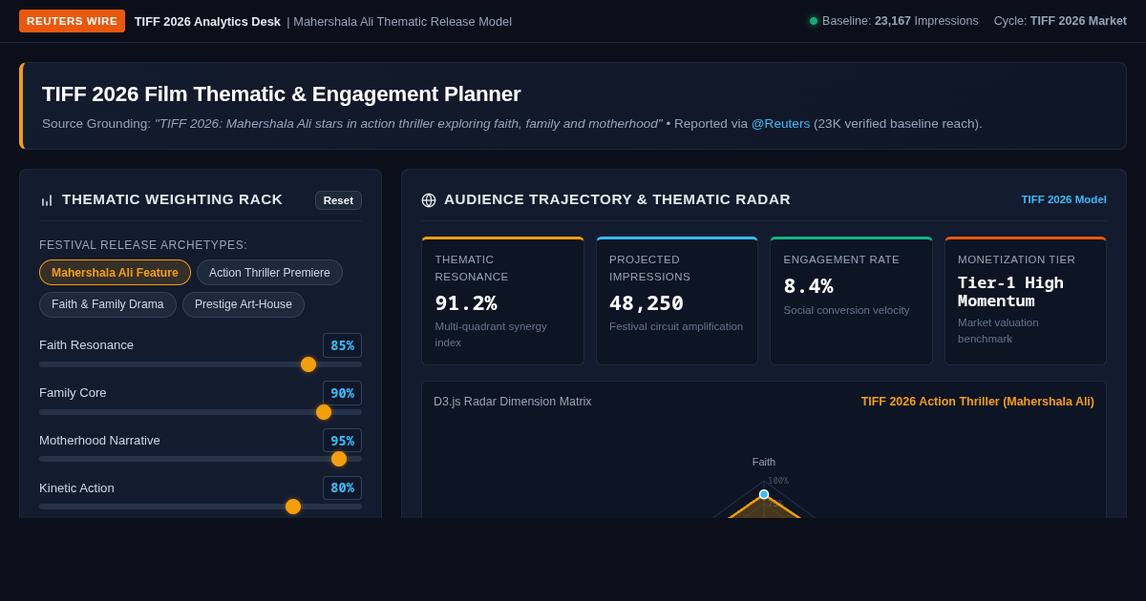The width and height of the screenshot is (1146, 601).
Task: Open the Monetization Tier card
Action: point(1026,300)
